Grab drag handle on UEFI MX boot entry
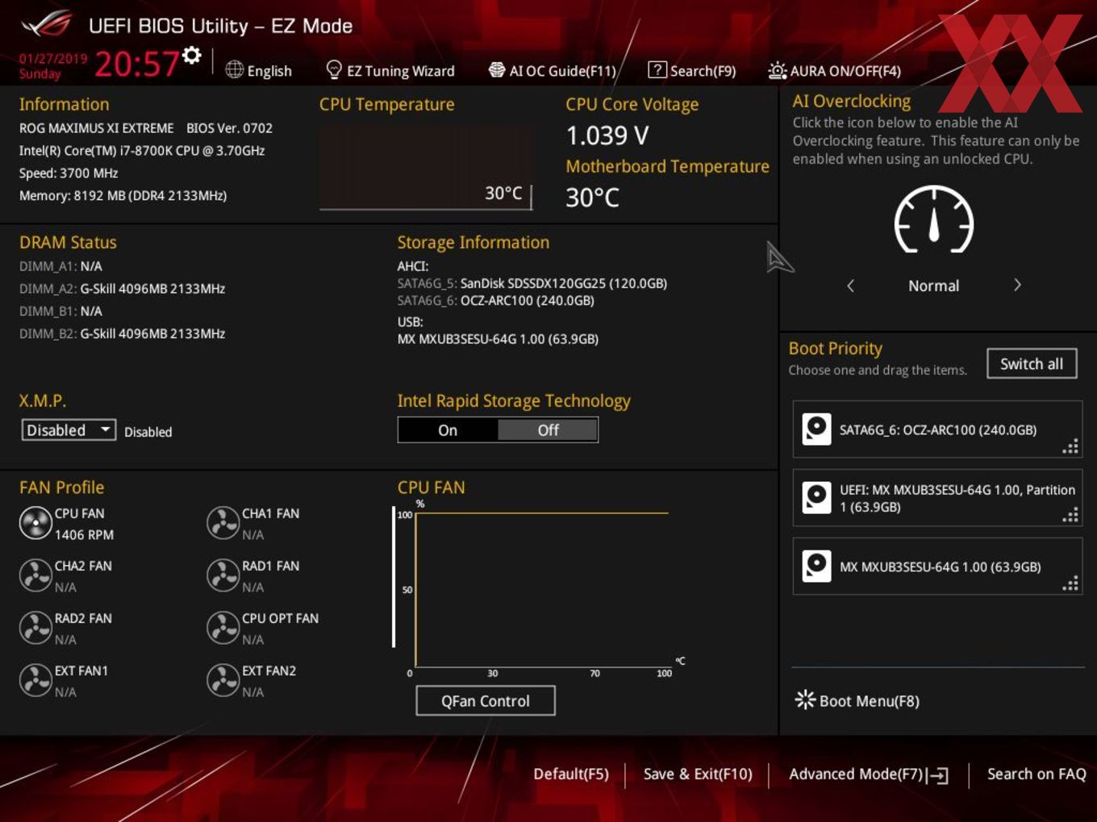The image size is (1097, 822). (1070, 516)
